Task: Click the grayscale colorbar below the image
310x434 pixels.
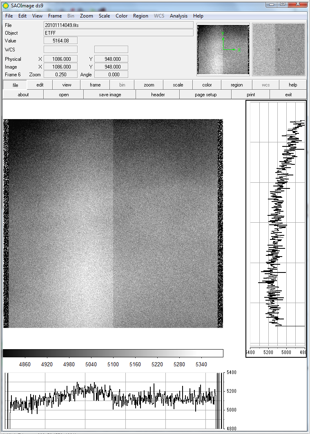Action: tap(113, 353)
